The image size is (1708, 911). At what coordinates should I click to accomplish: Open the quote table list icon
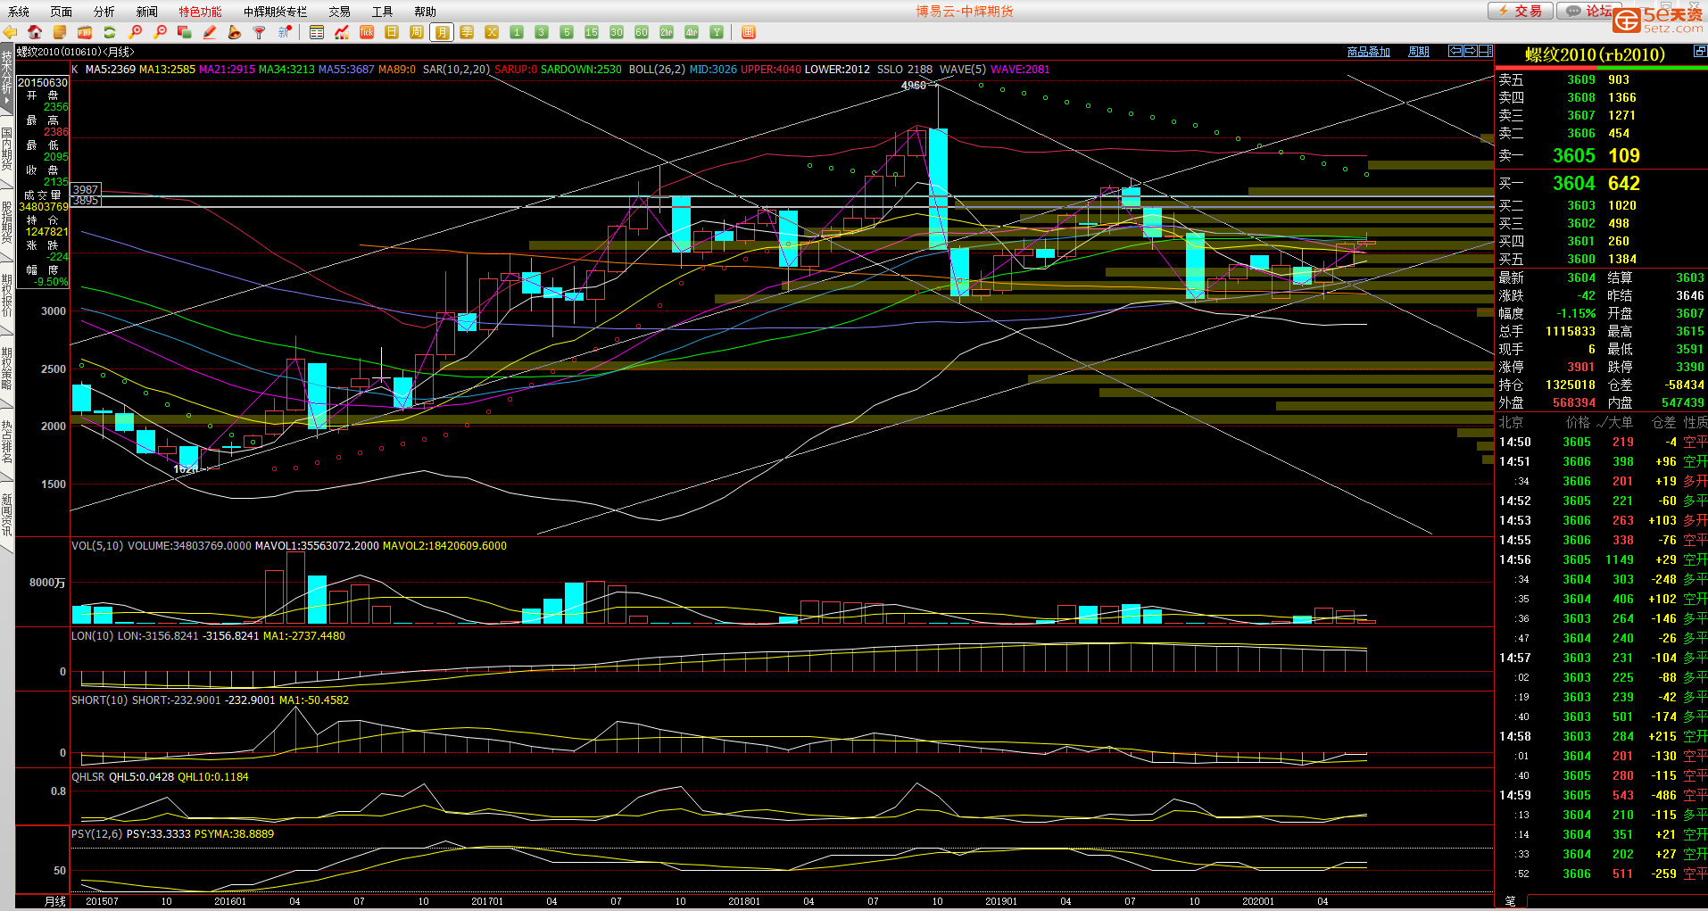click(317, 32)
